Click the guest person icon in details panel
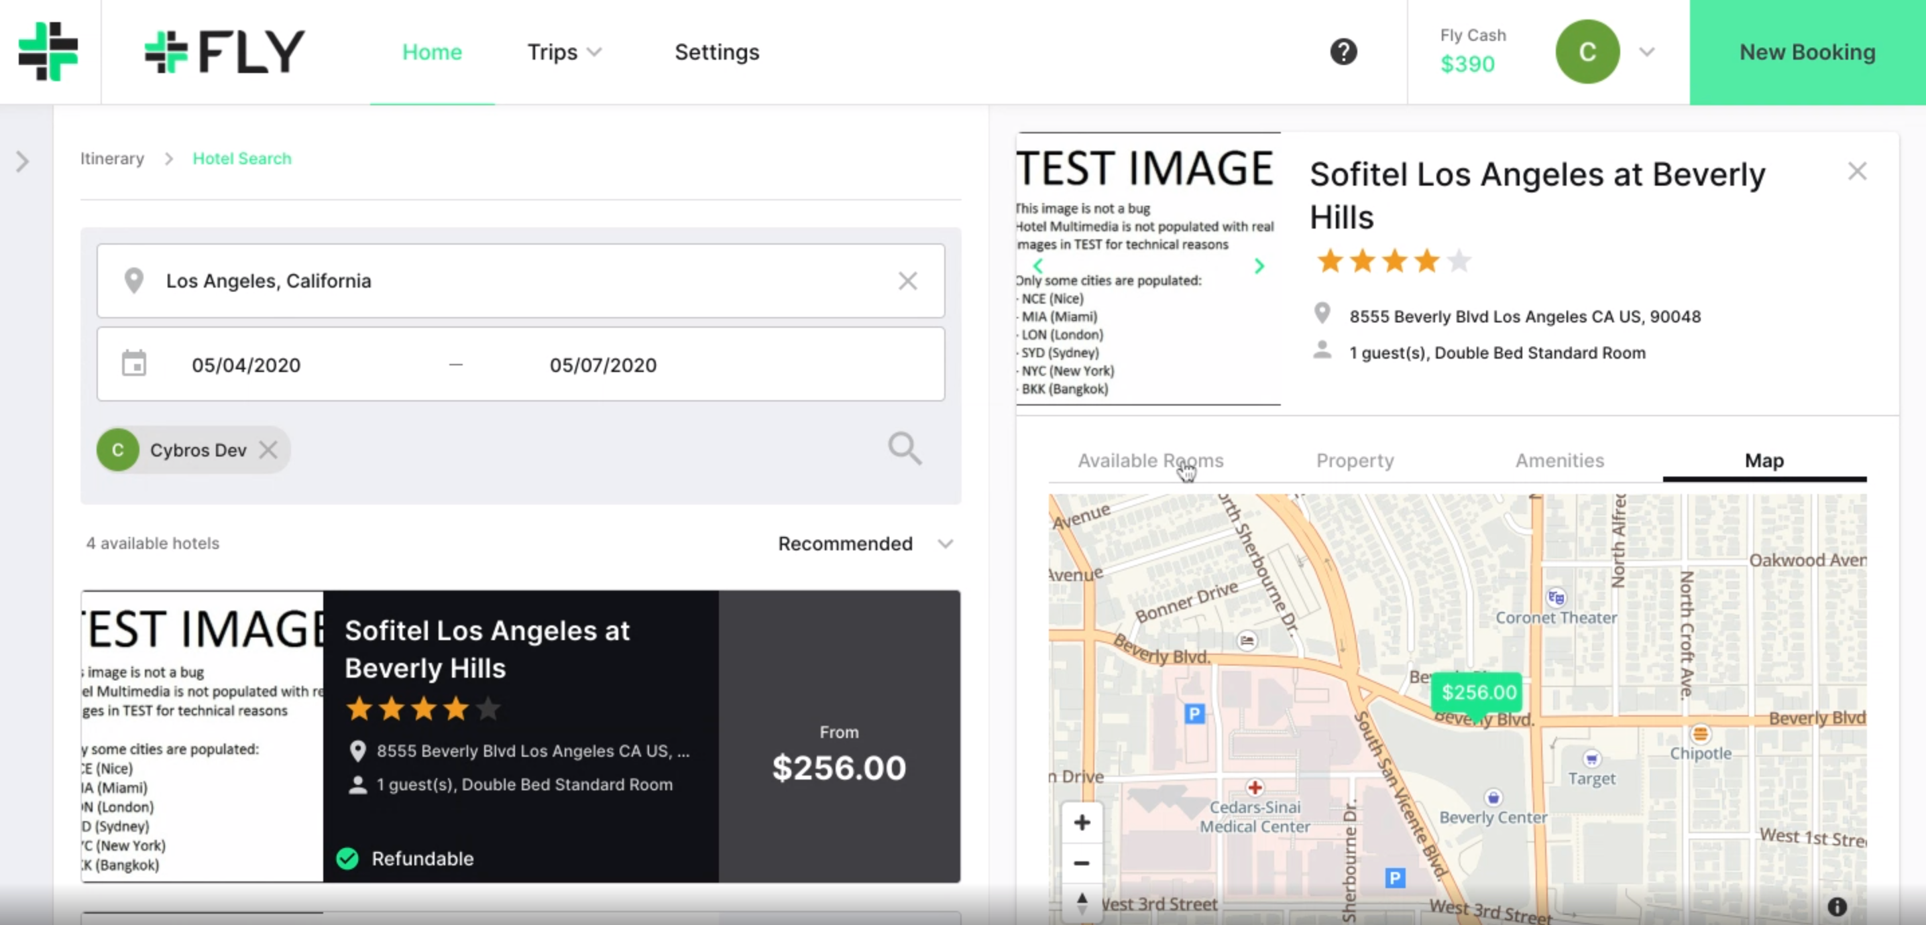 pyautogui.click(x=1322, y=350)
